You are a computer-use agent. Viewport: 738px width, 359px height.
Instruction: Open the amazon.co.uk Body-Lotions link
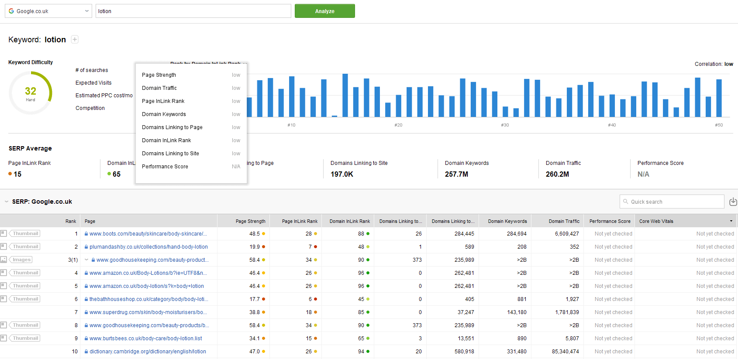pyautogui.click(x=148, y=273)
